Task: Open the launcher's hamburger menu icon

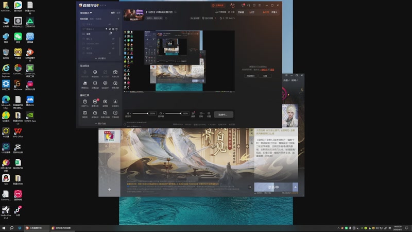Action: tap(286, 75)
